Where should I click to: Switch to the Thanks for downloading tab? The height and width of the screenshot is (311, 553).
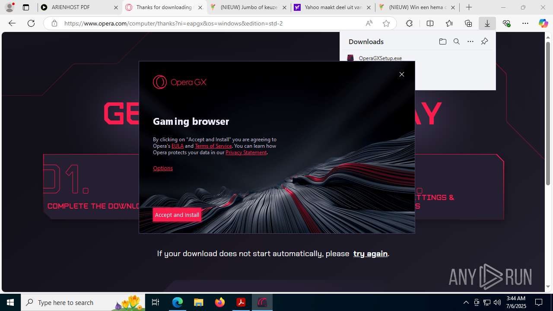coord(164,7)
